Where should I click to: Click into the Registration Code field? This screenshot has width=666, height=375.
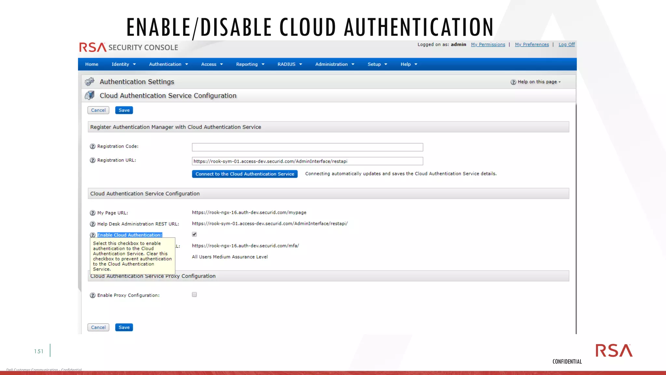pyautogui.click(x=307, y=147)
